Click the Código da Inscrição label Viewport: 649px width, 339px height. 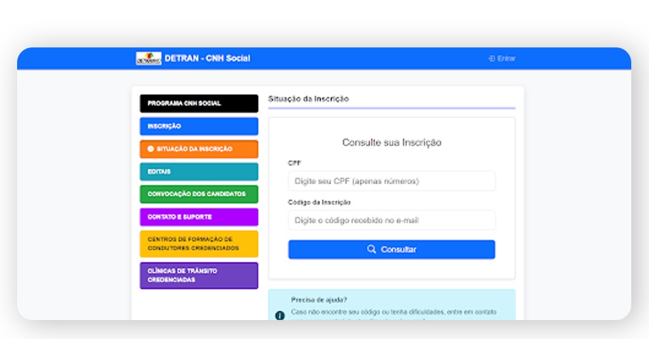319,202
